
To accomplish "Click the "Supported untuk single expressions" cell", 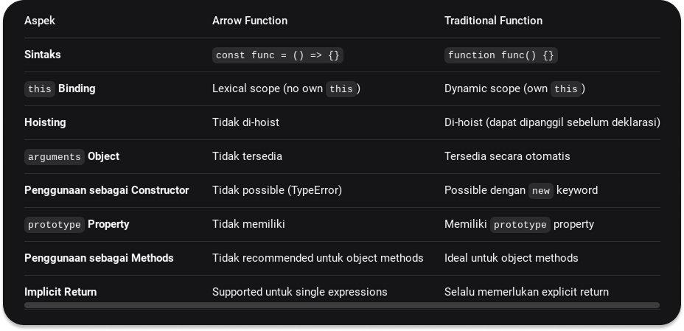I will point(299,292).
